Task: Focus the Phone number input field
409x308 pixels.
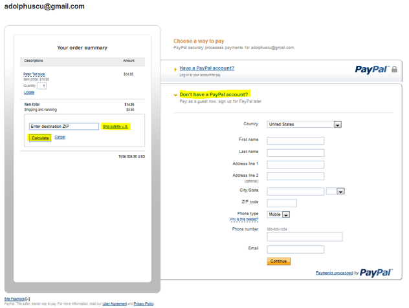Action: point(305,237)
